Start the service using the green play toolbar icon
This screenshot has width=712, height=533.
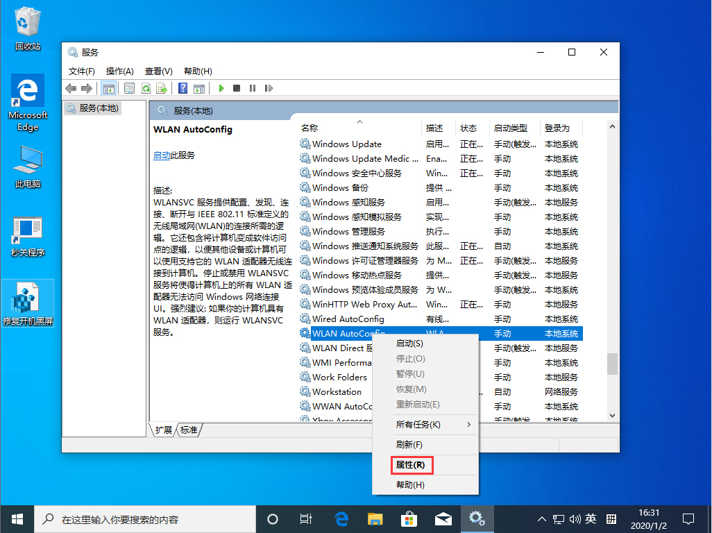[x=221, y=88]
